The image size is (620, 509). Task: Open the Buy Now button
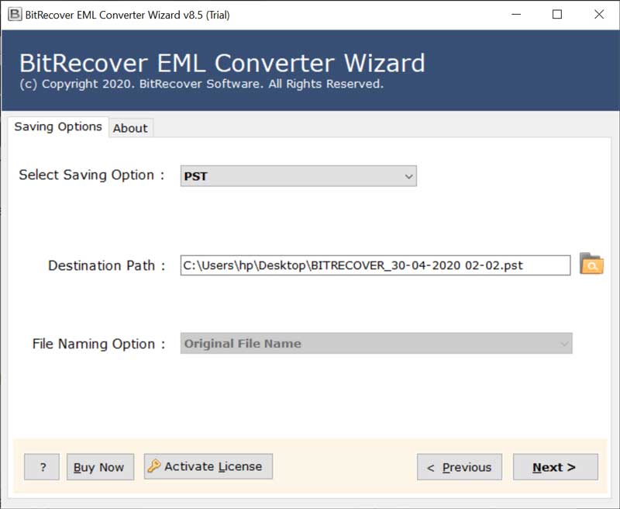(x=100, y=467)
